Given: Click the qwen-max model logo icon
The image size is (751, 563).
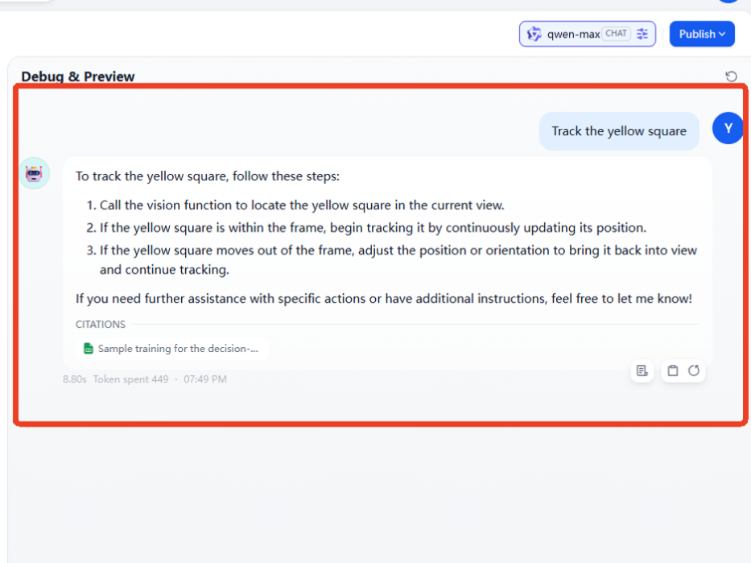Looking at the screenshot, I should click(x=534, y=34).
